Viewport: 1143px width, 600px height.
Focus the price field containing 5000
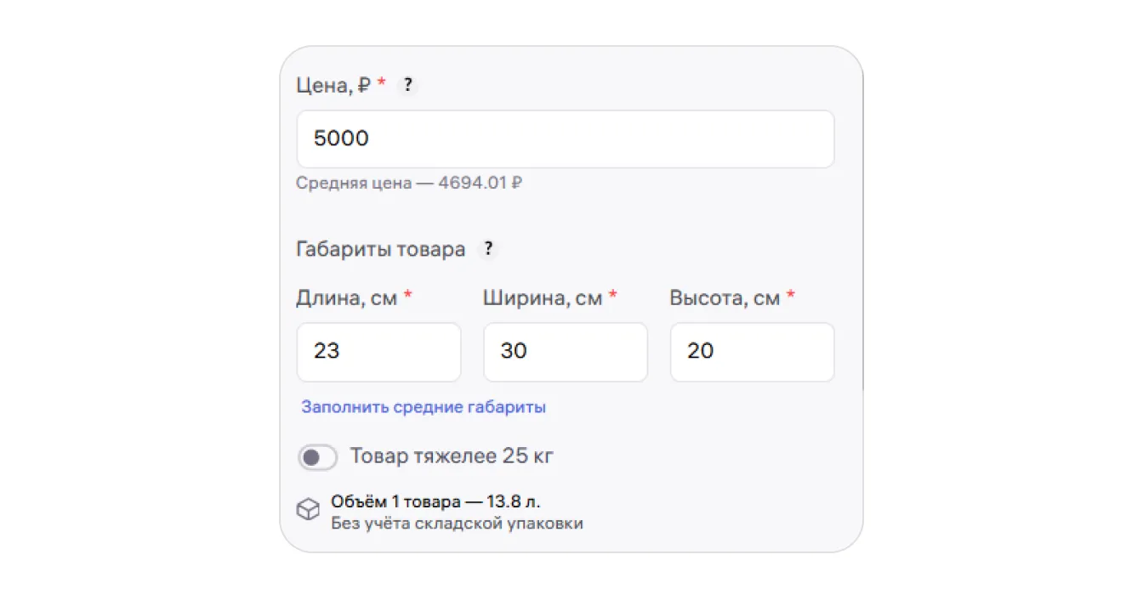566,139
